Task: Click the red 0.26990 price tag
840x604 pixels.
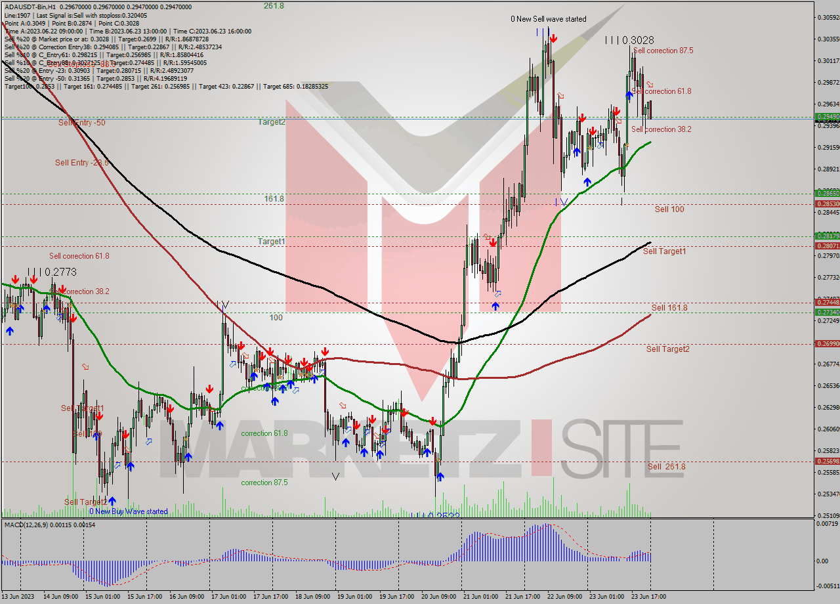Action: pyautogui.click(x=827, y=343)
